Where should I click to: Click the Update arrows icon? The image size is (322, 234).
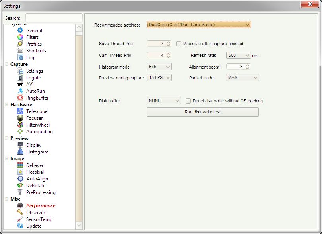coord(20,226)
